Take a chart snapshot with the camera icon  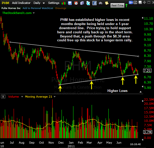tap(101, 3)
